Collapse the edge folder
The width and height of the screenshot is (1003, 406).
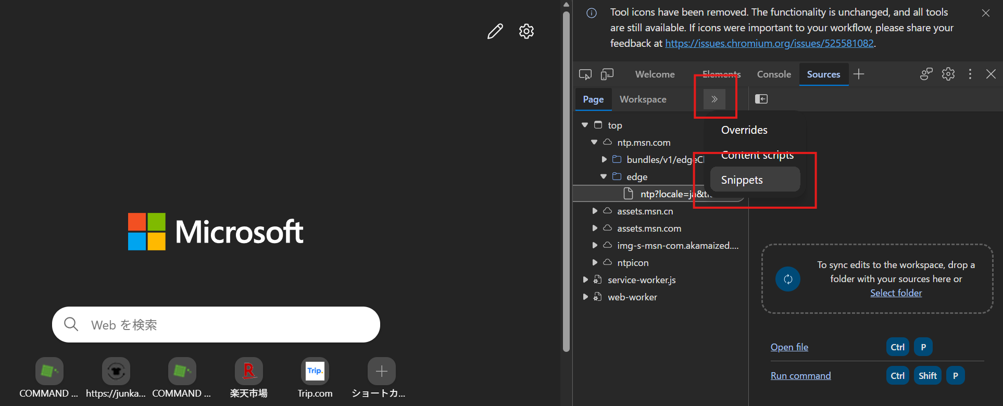(x=604, y=176)
